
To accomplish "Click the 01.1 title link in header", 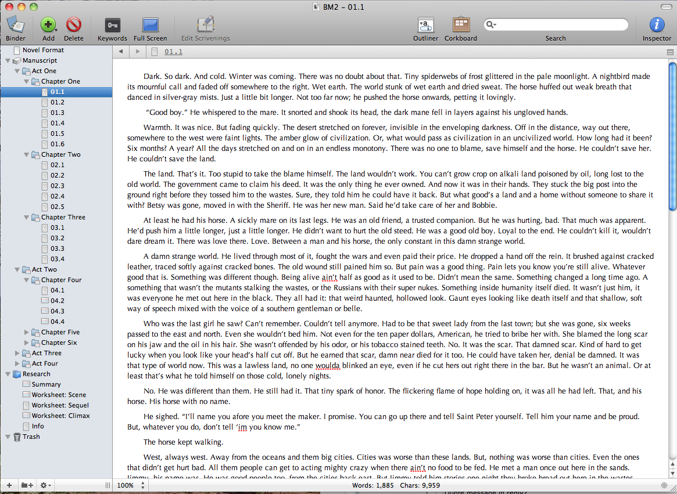I will click(174, 52).
